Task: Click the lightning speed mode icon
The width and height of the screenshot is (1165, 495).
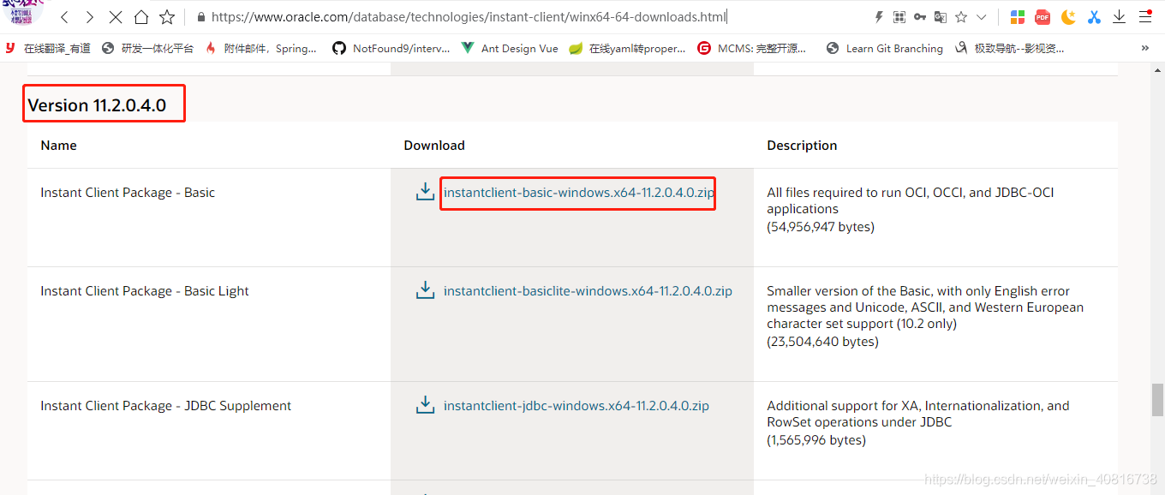Action: 879,17
